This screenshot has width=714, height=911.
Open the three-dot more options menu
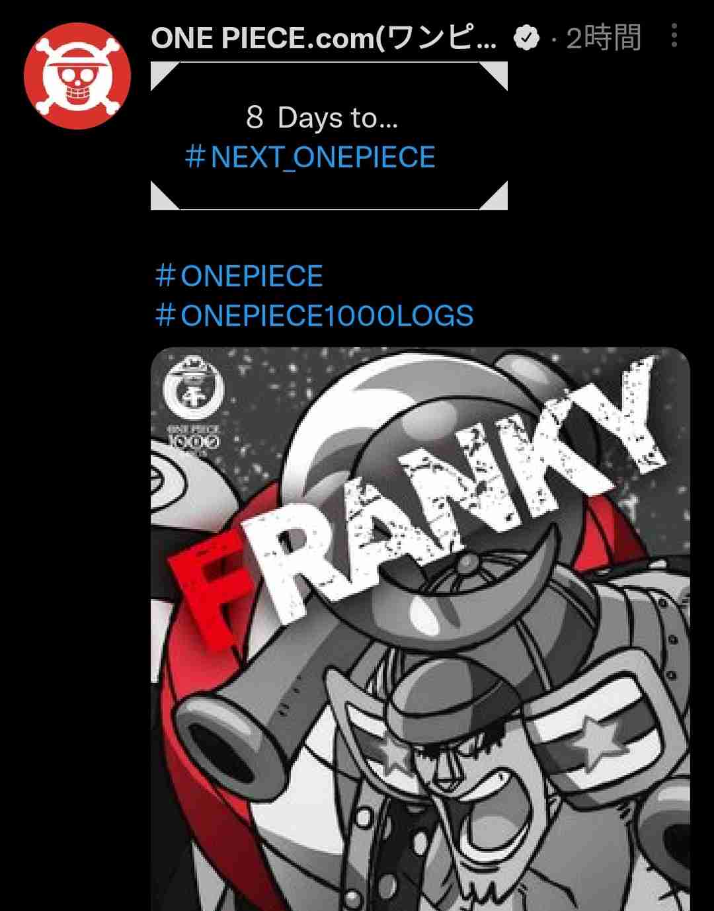[674, 35]
